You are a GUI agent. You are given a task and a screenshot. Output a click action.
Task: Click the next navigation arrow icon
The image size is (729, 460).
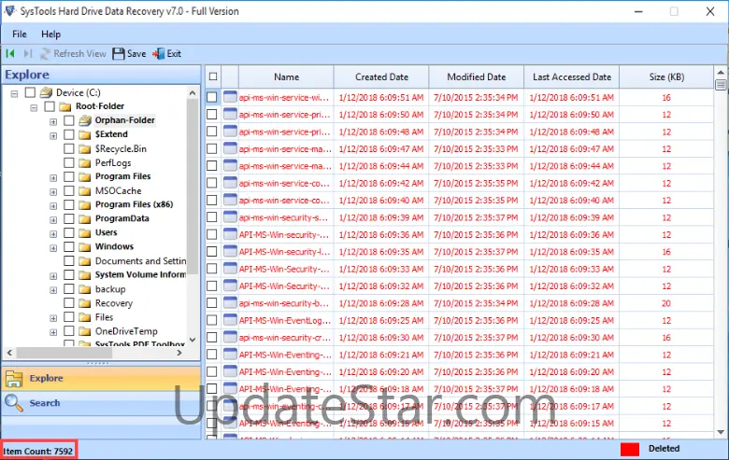(x=28, y=54)
